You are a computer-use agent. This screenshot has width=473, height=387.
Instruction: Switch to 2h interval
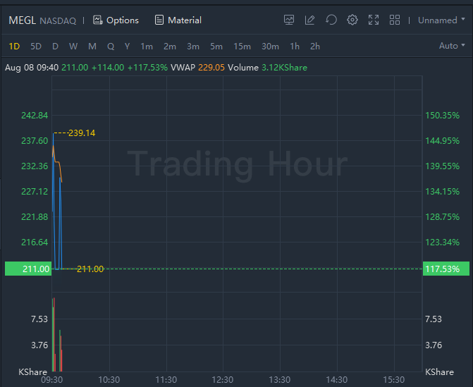click(x=315, y=46)
